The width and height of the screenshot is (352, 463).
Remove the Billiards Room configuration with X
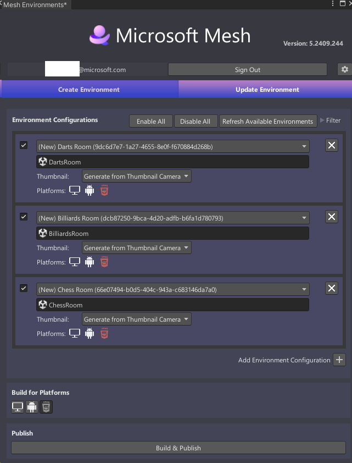point(332,217)
